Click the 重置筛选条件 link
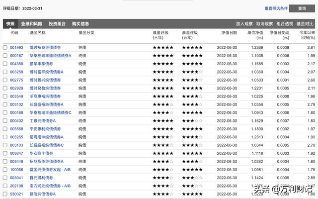This screenshot has width=318, height=199. tap(276, 8)
